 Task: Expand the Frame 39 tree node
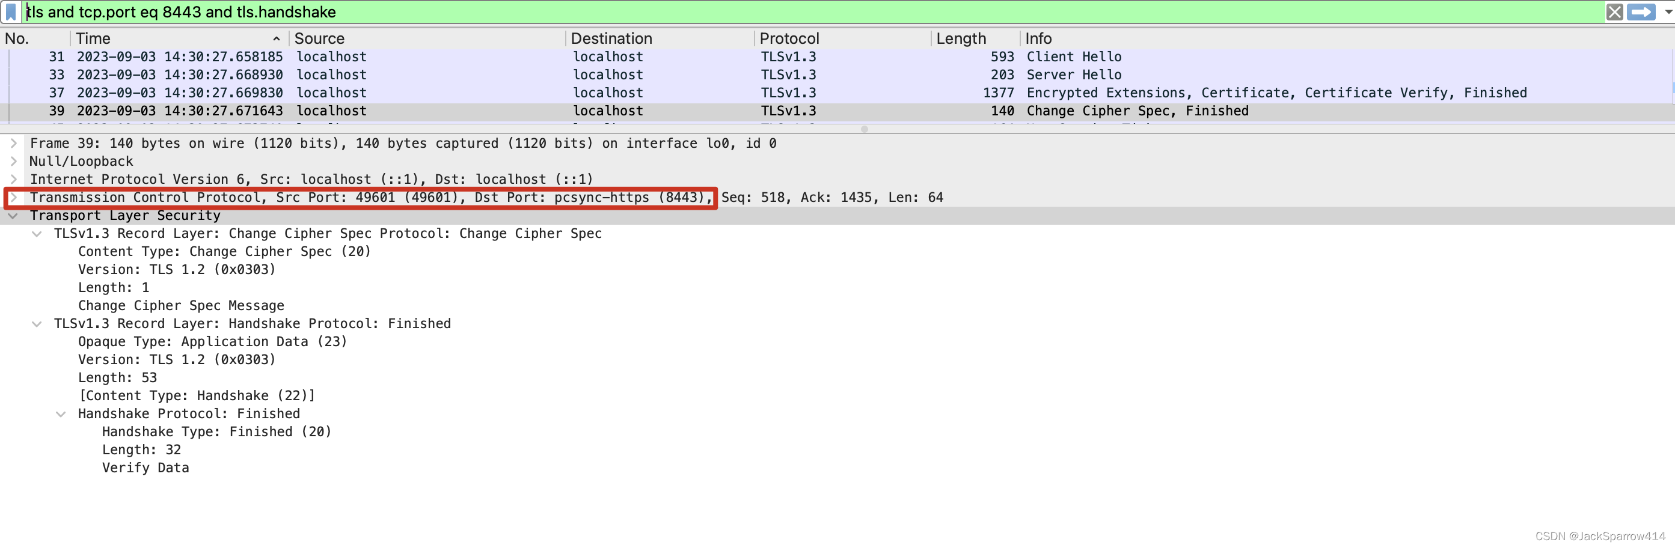point(13,143)
